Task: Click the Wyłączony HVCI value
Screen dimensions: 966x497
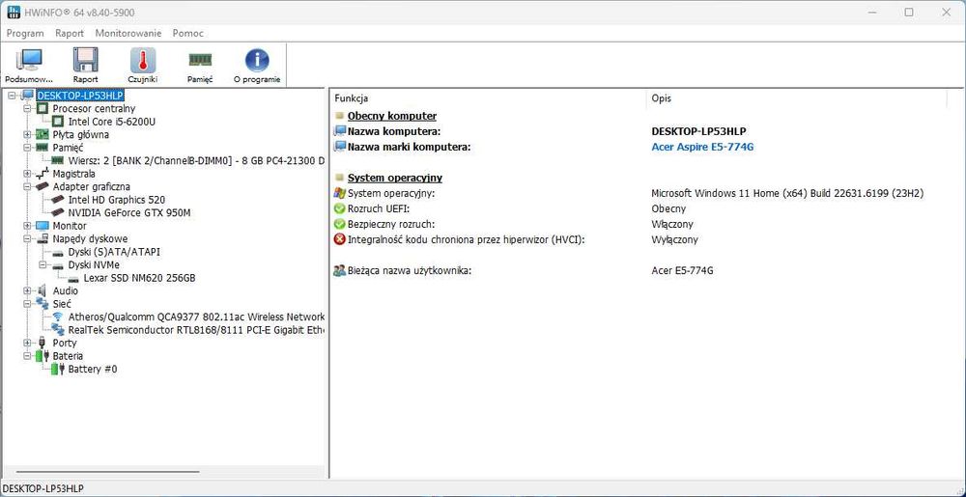Action: click(674, 239)
